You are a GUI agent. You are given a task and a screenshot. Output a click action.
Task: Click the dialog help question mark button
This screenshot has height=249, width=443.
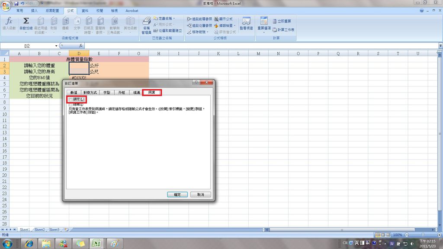tap(196, 83)
